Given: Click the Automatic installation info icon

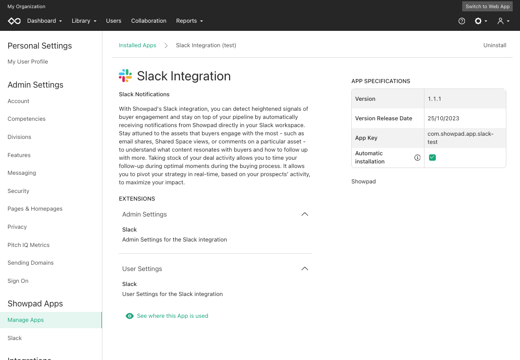Looking at the screenshot, I should point(417,158).
